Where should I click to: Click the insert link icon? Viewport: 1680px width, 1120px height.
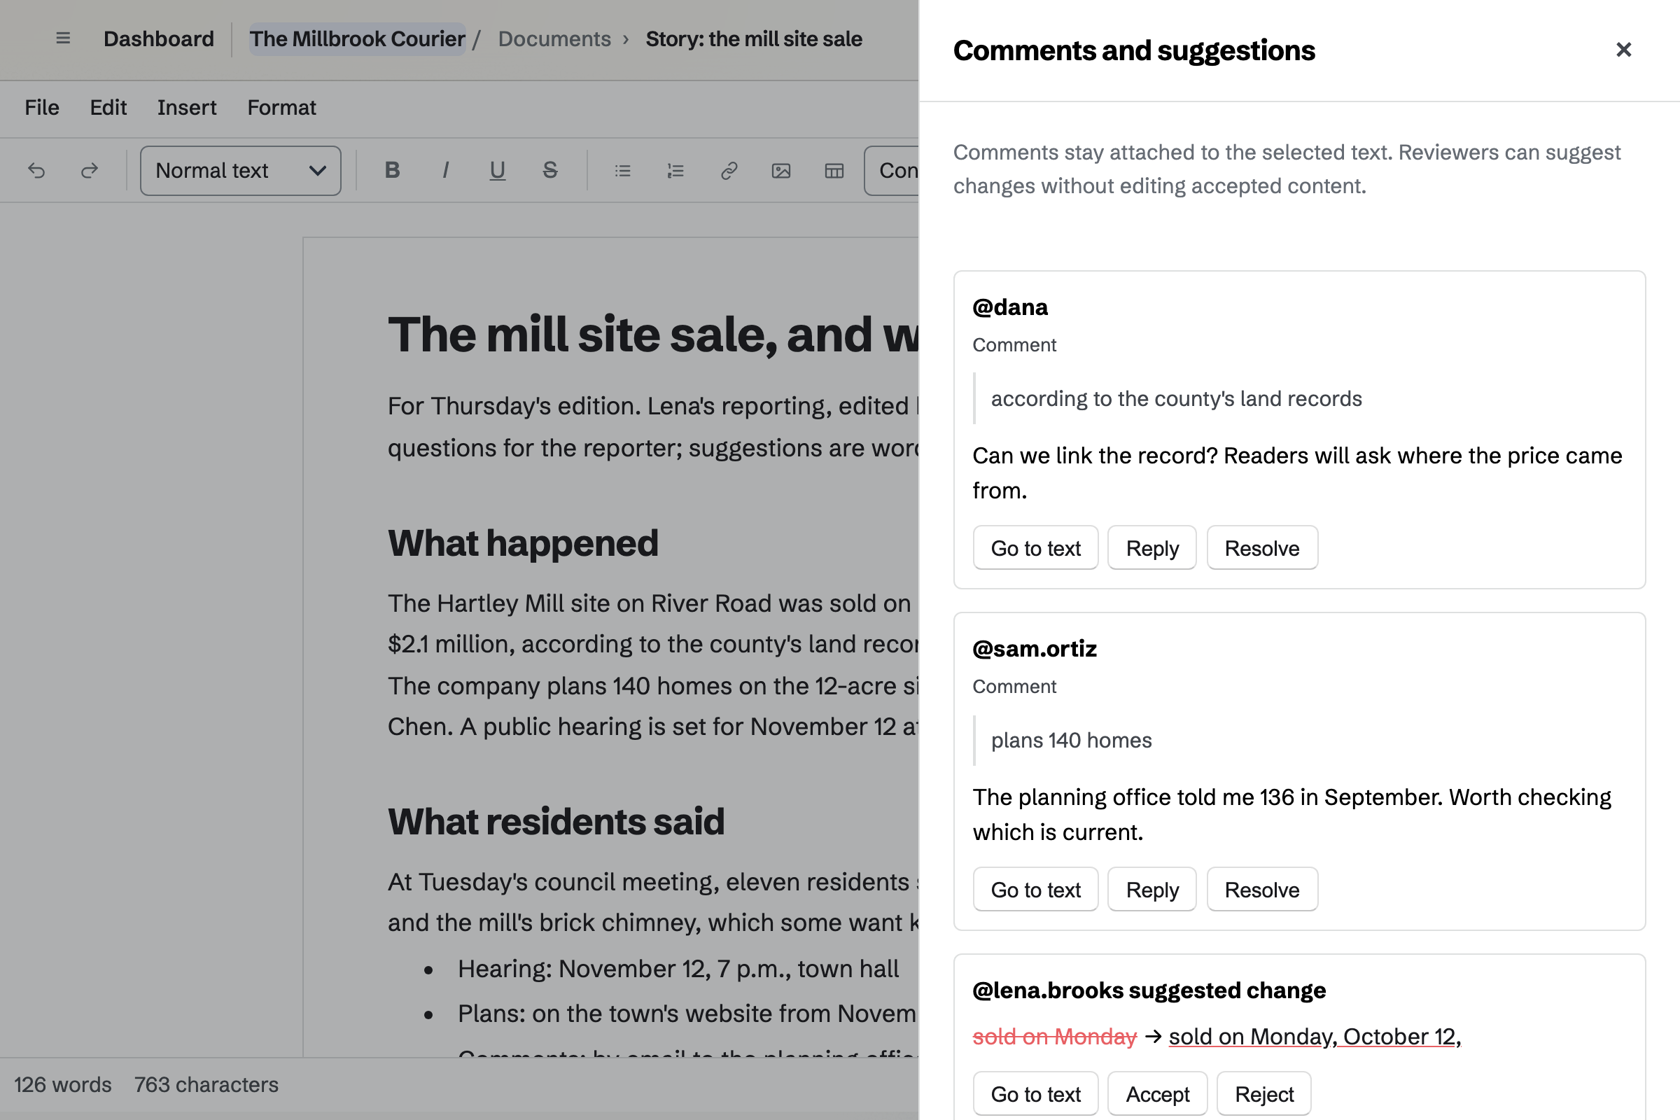[729, 171]
